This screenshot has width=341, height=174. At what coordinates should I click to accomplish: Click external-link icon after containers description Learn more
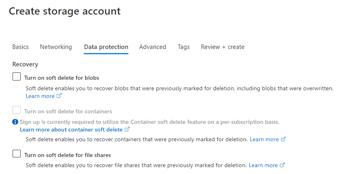point(283,139)
